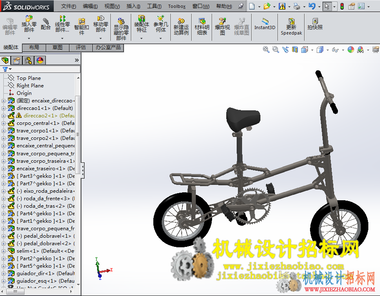Open ConfigurationManager tab icon
The image size is (380, 296).
[x=28, y=60]
